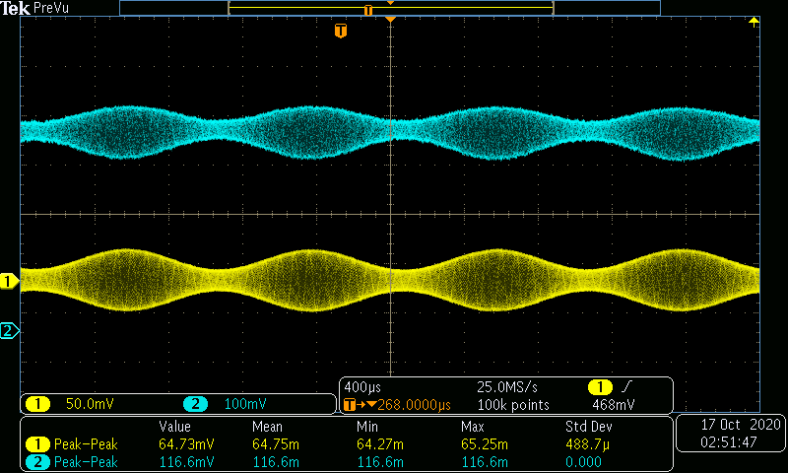This screenshot has width=788, height=473.
Task: Click the rising edge trigger slope icon
Action: tap(626, 386)
